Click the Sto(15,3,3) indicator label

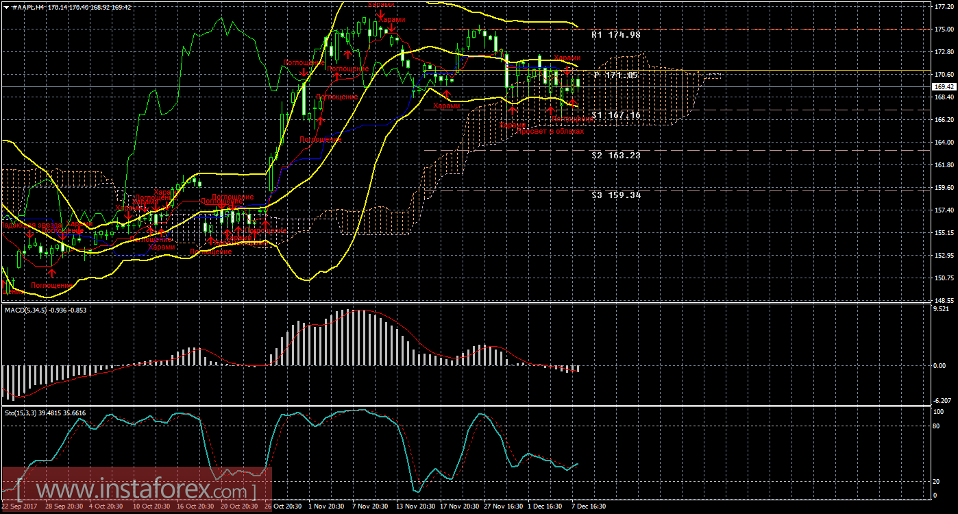point(24,413)
